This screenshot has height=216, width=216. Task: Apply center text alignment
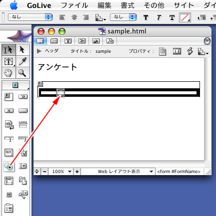pyautogui.click(x=74, y=17)
